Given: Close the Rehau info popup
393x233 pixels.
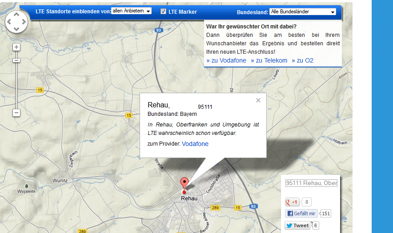Looking at the screenshot, I should (x=258, y=100).
